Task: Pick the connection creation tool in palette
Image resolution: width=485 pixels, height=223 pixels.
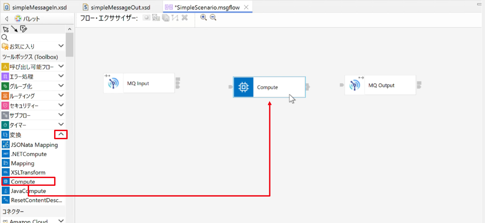Action: point(14,29)
